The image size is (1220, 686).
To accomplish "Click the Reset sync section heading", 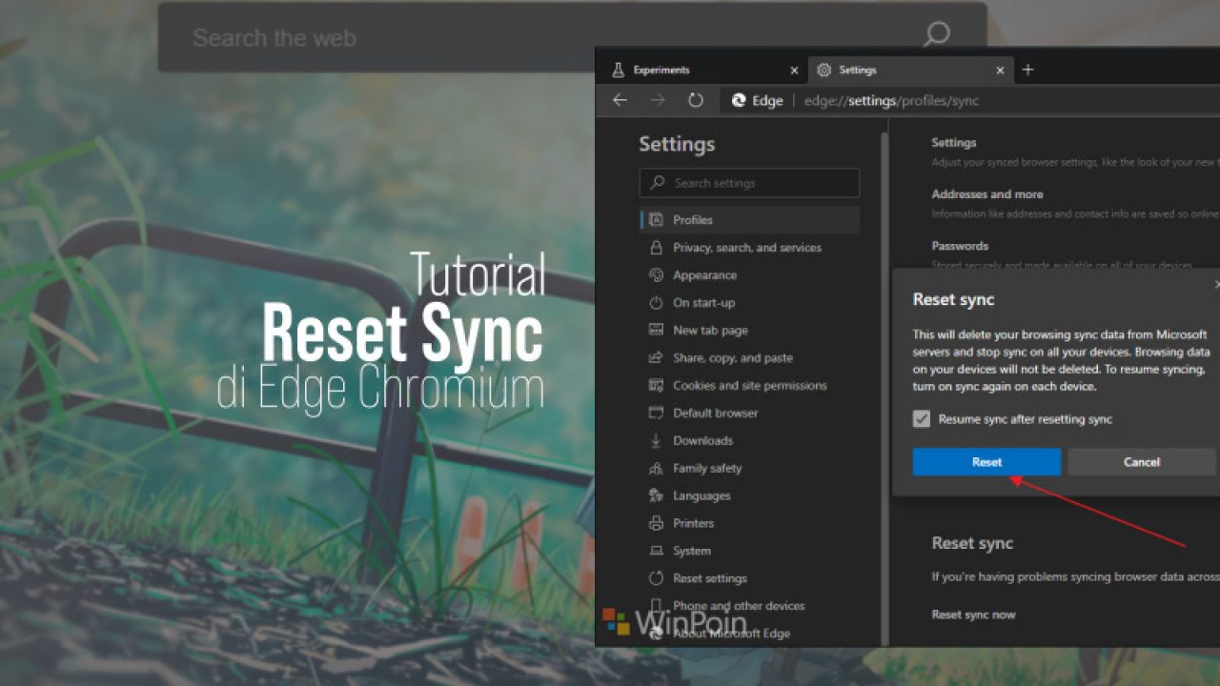I will click(972, 543).
